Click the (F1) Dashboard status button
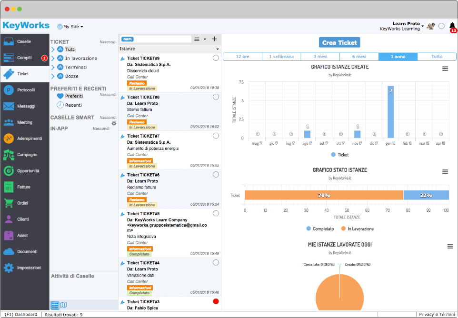Viewport: 458px width, 318px height. coord(21,315)
